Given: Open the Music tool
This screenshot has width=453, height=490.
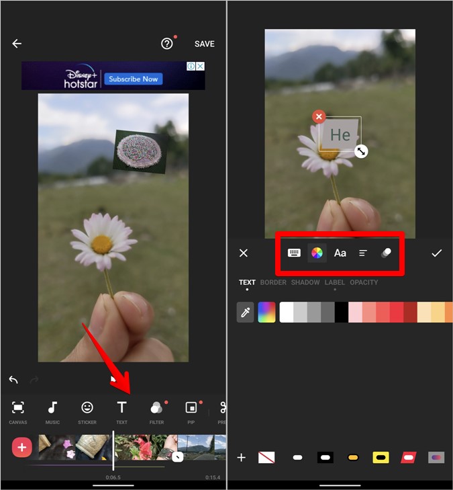Looking at the screenshot, I should click(52, 411).
